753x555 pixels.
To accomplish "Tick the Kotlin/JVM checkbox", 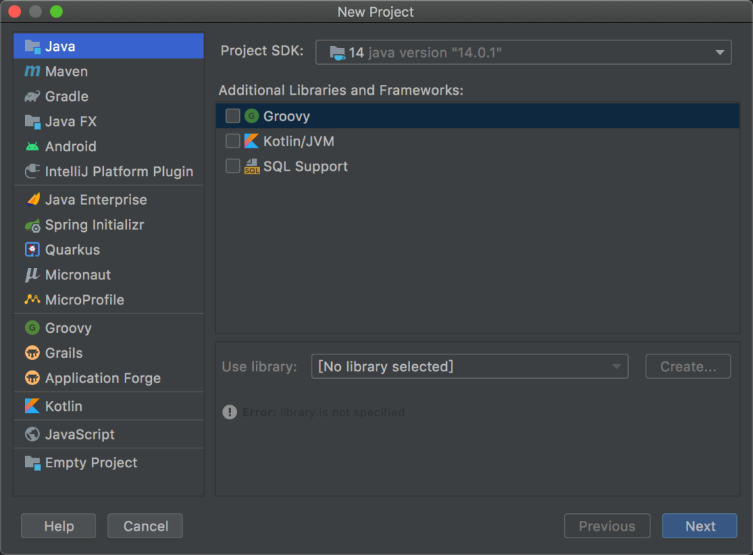I will pyautogui.click(x=233, y=141).
